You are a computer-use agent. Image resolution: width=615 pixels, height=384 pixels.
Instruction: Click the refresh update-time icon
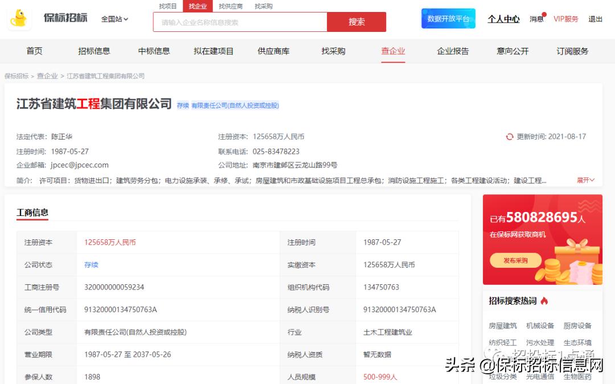(510, 137)
